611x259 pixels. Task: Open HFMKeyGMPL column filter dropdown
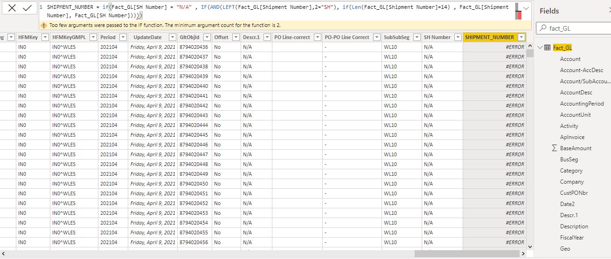(93, 37)
